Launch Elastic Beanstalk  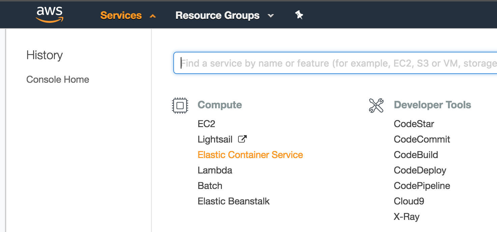click(x=234, y=201)
